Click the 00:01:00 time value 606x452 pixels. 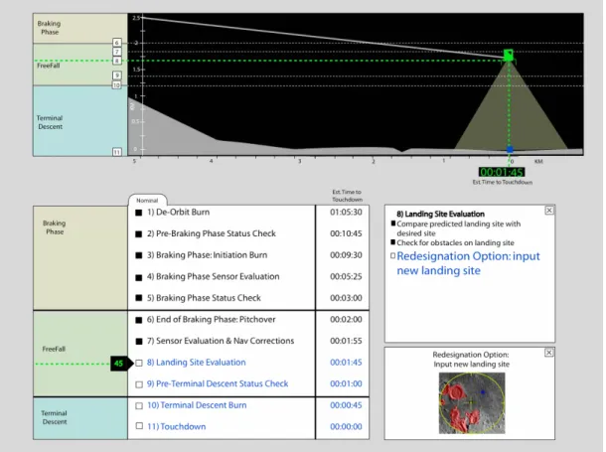pyautogui.click(x=346, y=383)
